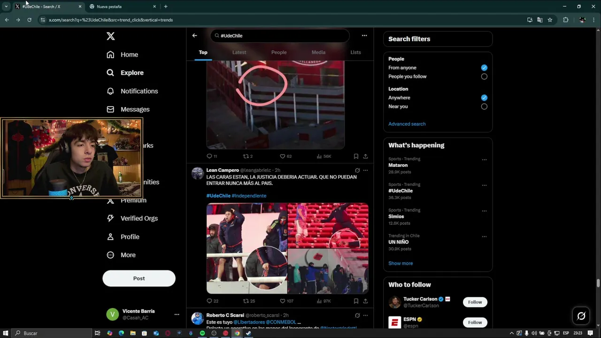The height and width of the screenshot is (338, 601).
Task: Open more menu on Roberto C Scarsi's post
Action: (365, 315)
